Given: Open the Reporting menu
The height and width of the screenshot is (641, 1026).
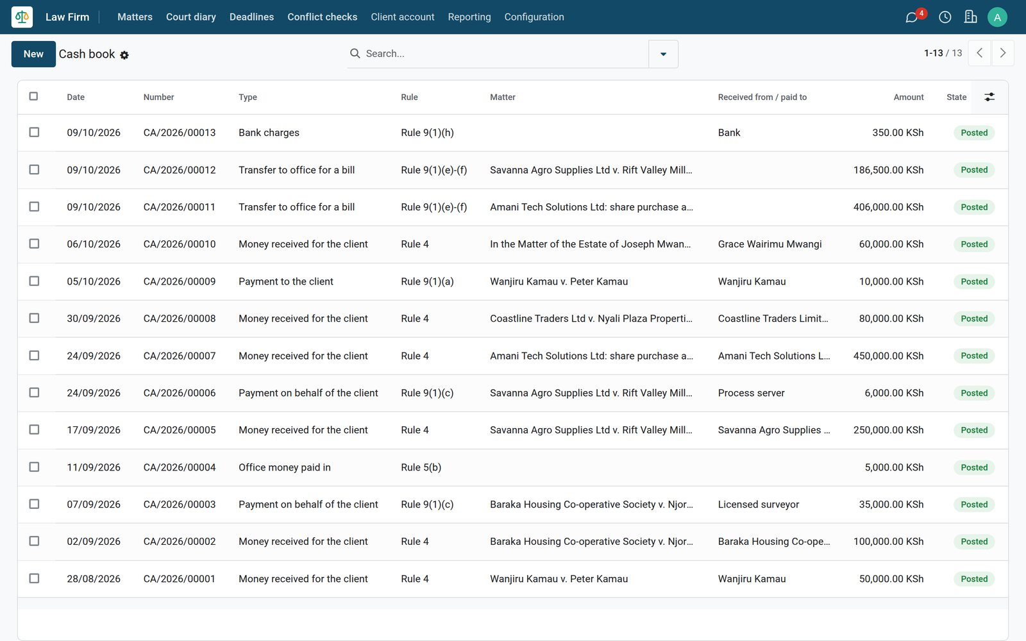Looking at the screenshot, I should click(469, 17).
